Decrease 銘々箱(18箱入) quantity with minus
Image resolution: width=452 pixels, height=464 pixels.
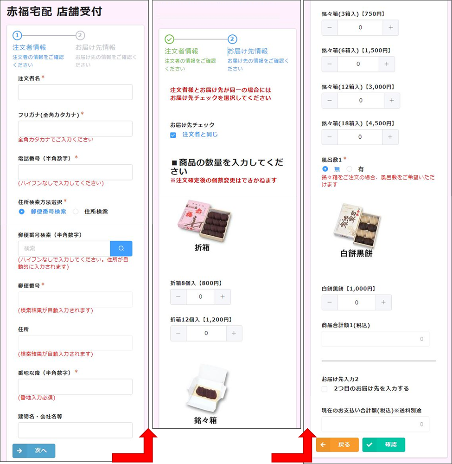pyautogui.click(x=330, y=137)
